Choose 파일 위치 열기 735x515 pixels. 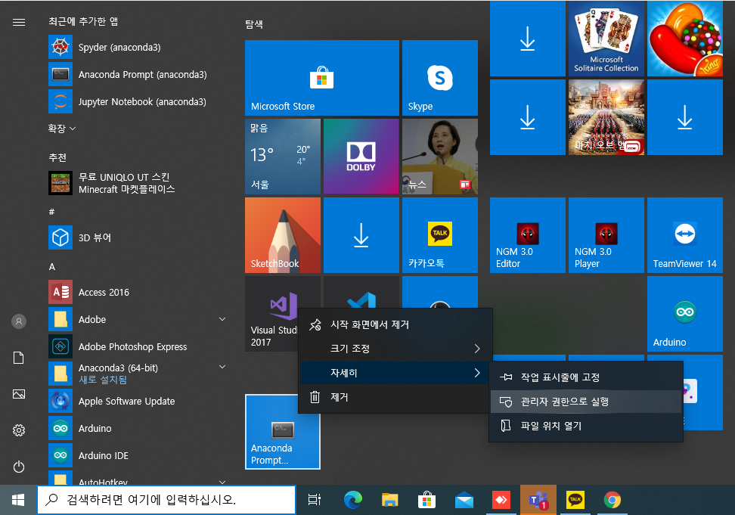tap(586, 426)
